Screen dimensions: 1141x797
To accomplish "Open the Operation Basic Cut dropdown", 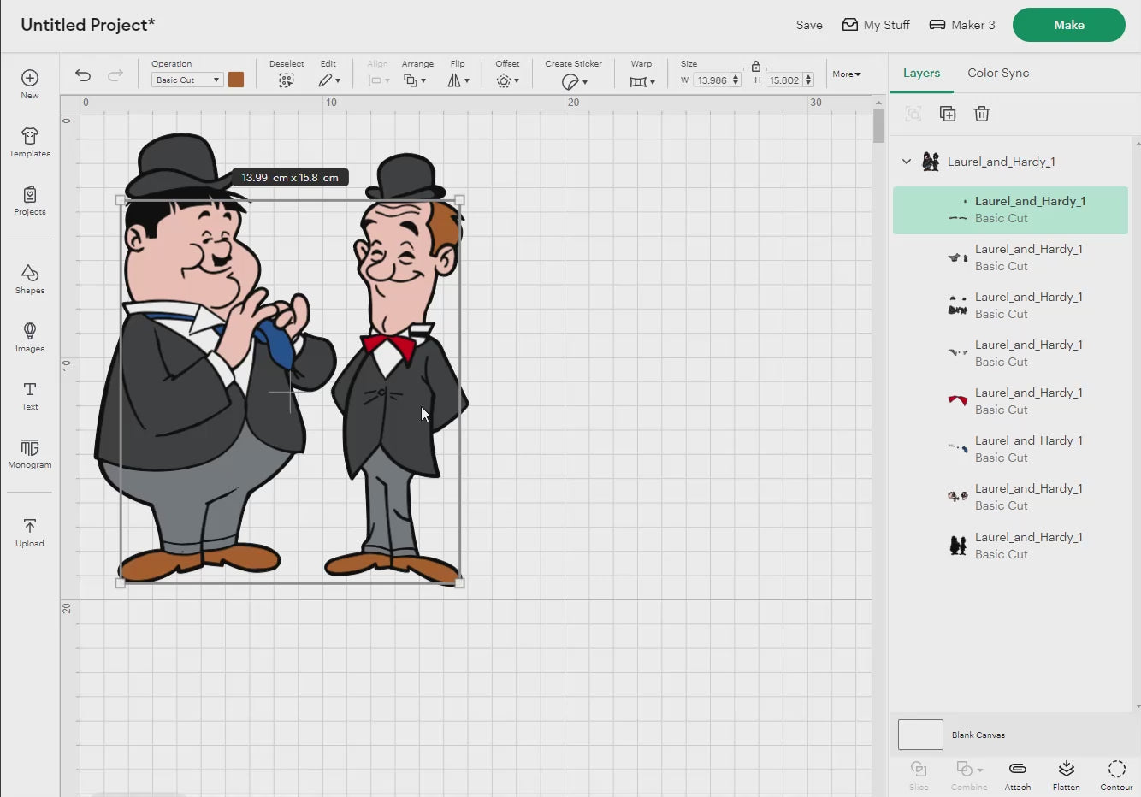I will (187, 80).
